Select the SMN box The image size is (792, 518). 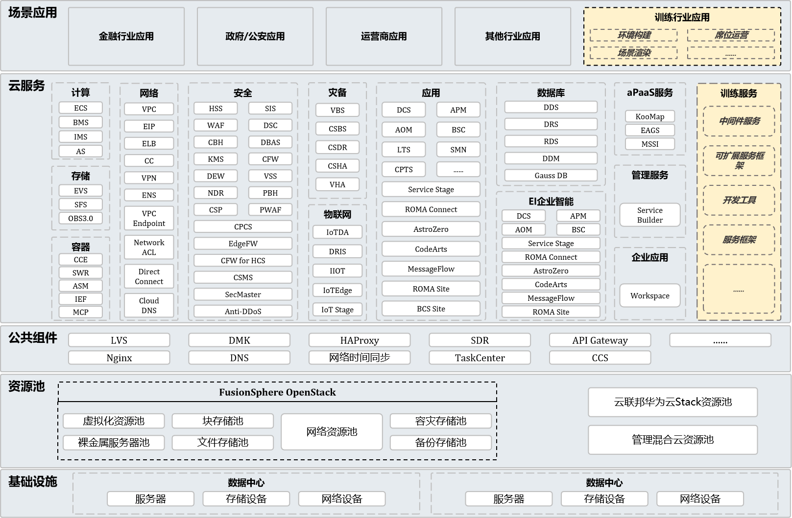tap(458, 150)
